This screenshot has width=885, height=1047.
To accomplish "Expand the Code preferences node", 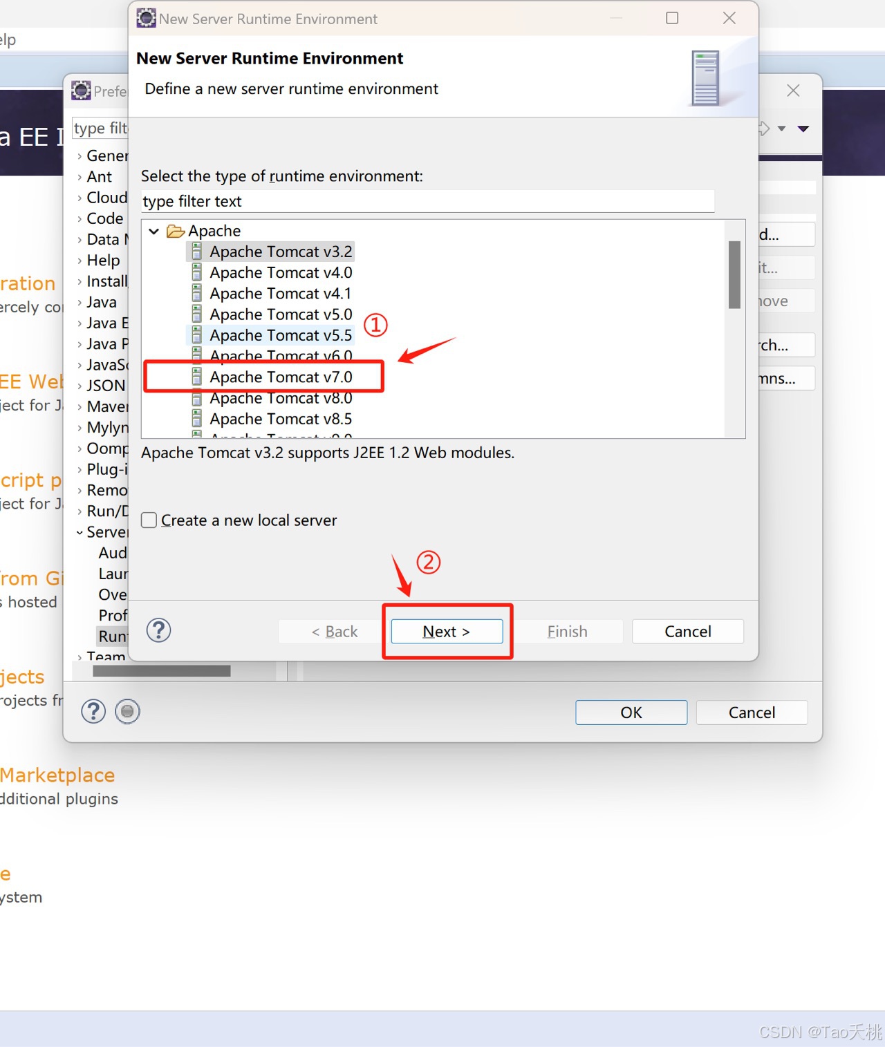I will tap(80, 219).
